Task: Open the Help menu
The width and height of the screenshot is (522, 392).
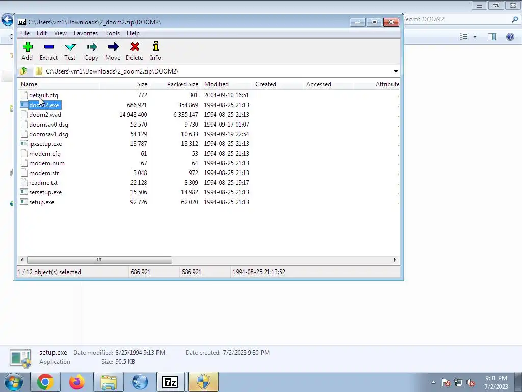Action: tap(133, 33)
